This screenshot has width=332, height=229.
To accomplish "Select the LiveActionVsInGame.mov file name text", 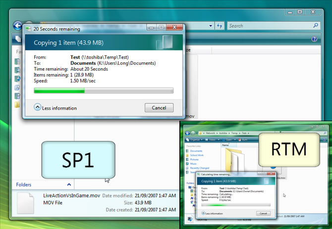I will (71, 196).
